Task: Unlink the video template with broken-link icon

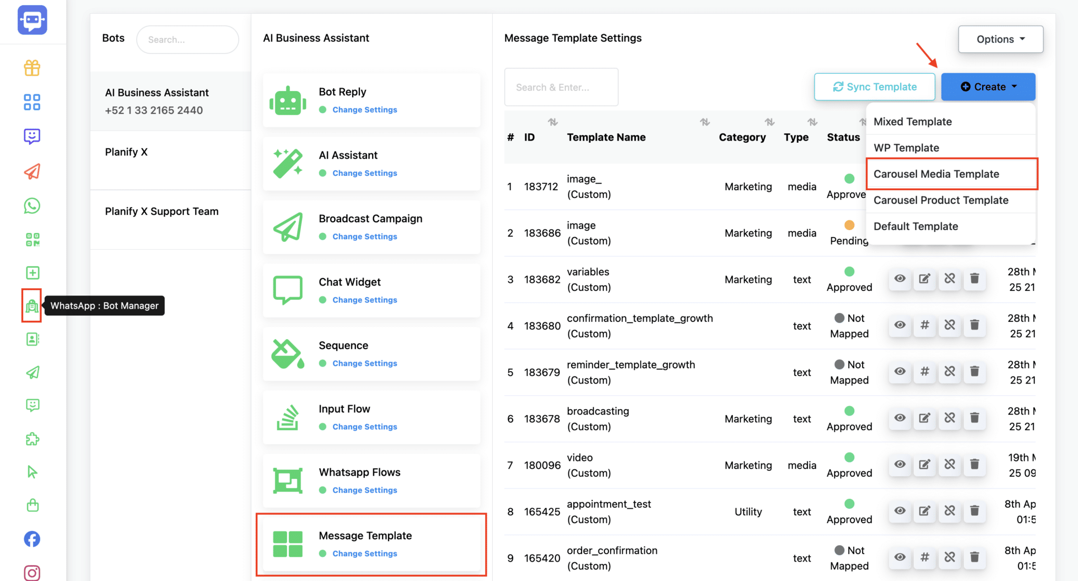Action: pos(950,464)
